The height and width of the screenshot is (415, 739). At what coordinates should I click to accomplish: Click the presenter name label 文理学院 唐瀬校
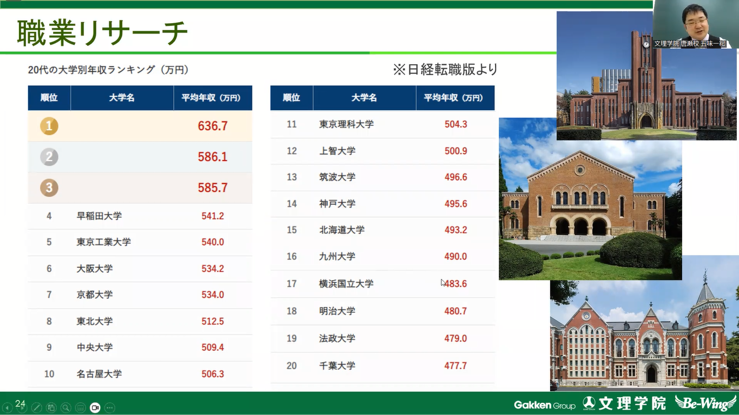[689, 44]
